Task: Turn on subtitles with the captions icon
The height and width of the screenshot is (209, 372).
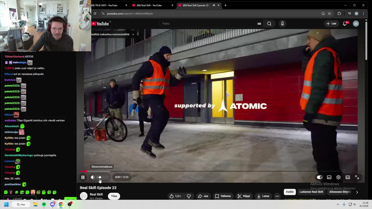Action: pos(329,177)
